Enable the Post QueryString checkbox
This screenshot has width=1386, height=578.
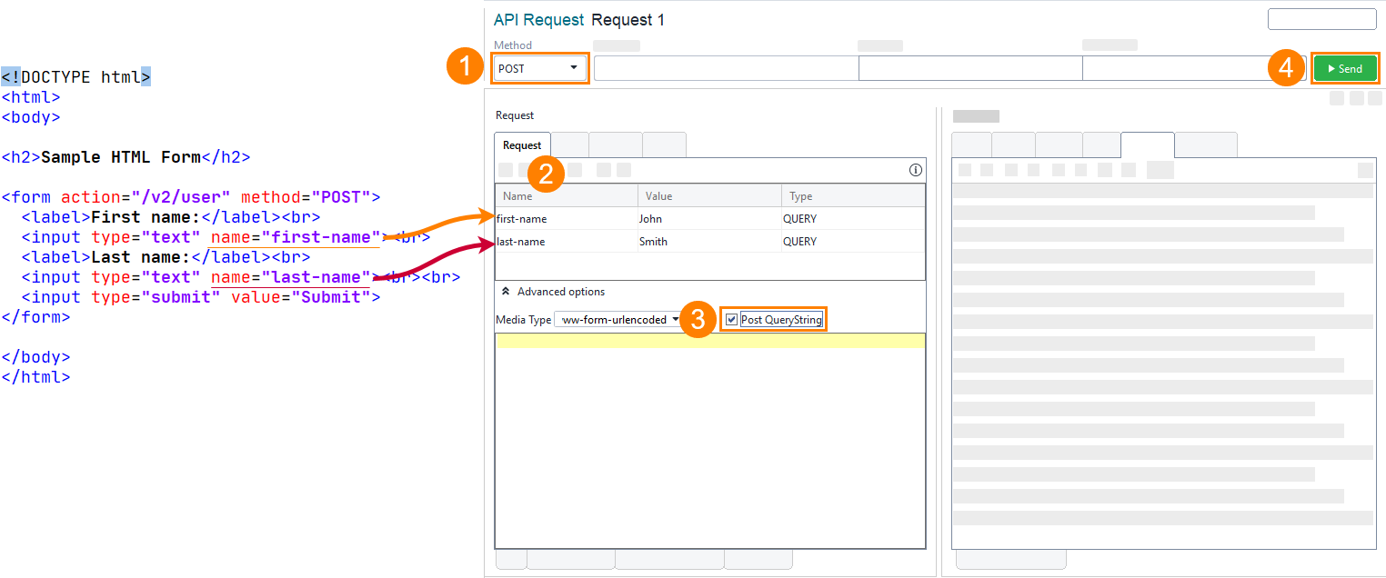[x=730, y=319]
